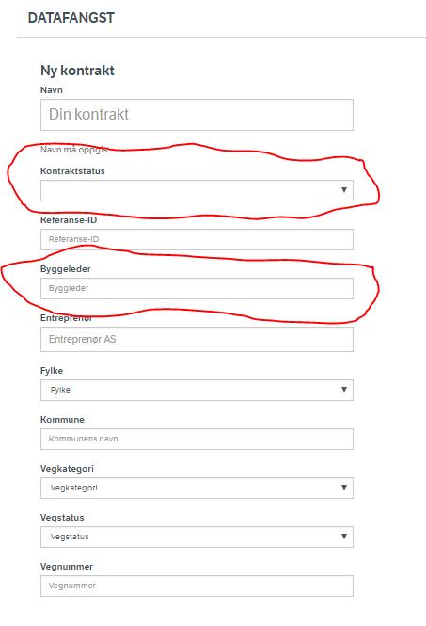This screenshot has height=626, width=426.
Task: Open the Kontraktstatus dropdown
Action: tap(197, 190)
